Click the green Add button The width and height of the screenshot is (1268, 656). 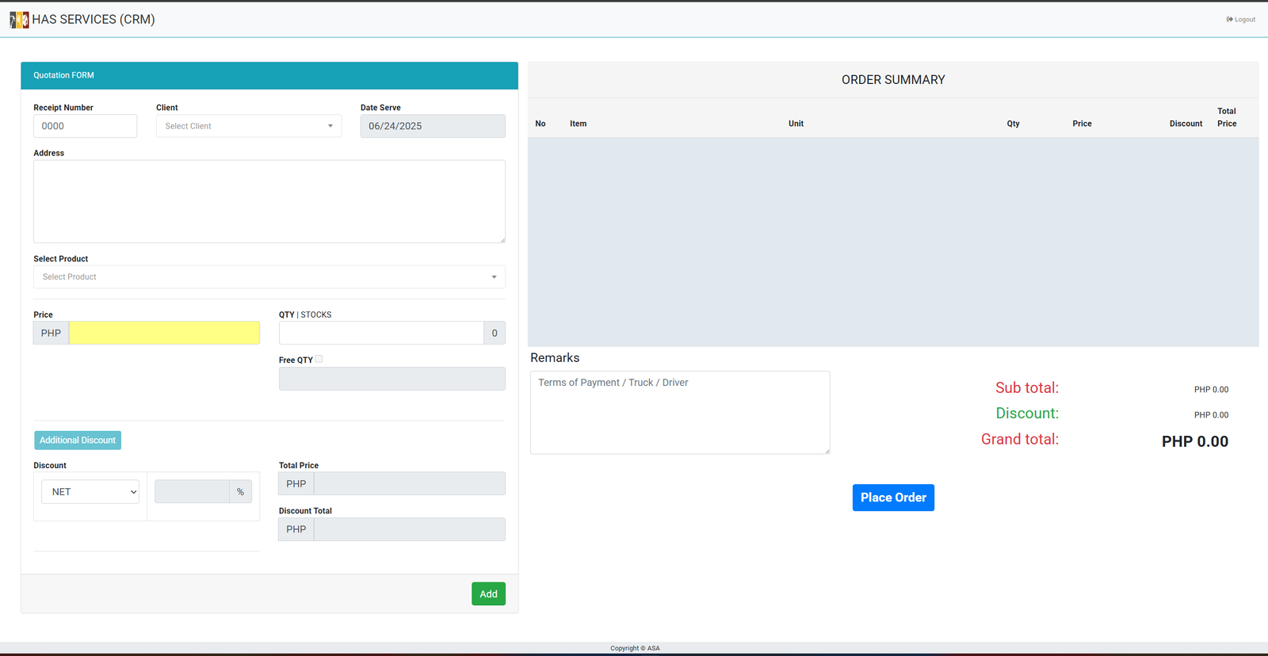coord(488,594)
